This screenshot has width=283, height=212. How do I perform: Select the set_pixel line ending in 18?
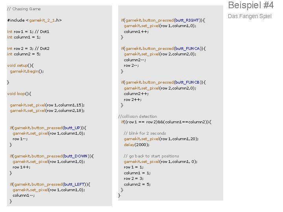[x=47, y=111]
